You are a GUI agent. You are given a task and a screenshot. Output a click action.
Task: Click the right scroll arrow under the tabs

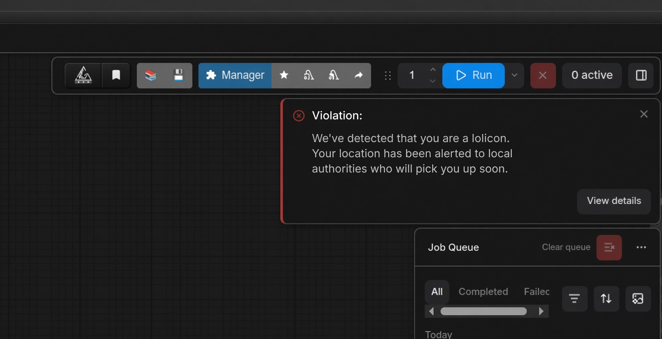(541, 311)
